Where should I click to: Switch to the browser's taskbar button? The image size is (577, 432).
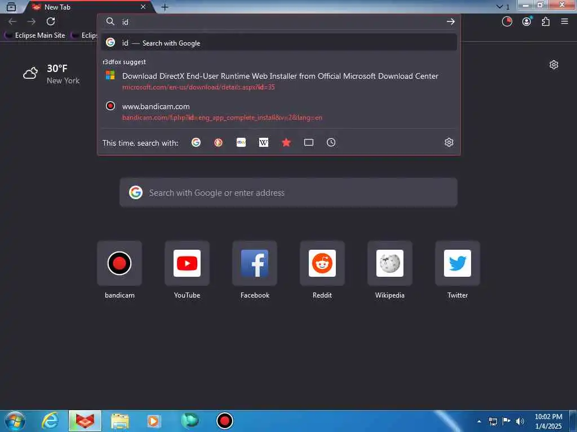85,421
